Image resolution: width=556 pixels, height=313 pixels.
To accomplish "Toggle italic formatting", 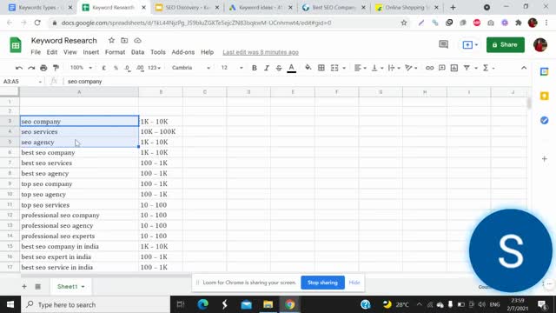I will coord(267,68).
